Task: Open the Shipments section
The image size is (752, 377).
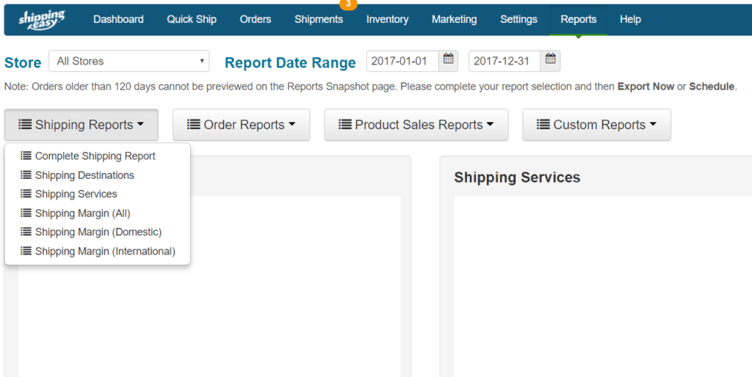Action: click(x=319, y=20)
